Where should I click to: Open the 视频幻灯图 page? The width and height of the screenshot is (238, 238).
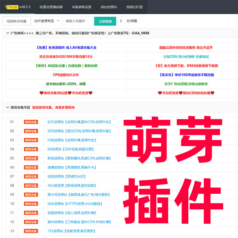coord(134,7)
